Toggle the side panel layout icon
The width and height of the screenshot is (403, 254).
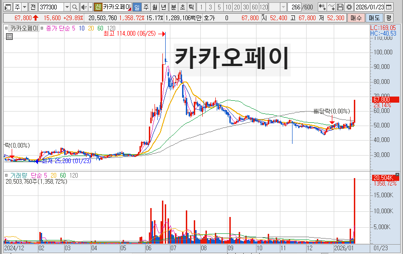coord(8,7)
